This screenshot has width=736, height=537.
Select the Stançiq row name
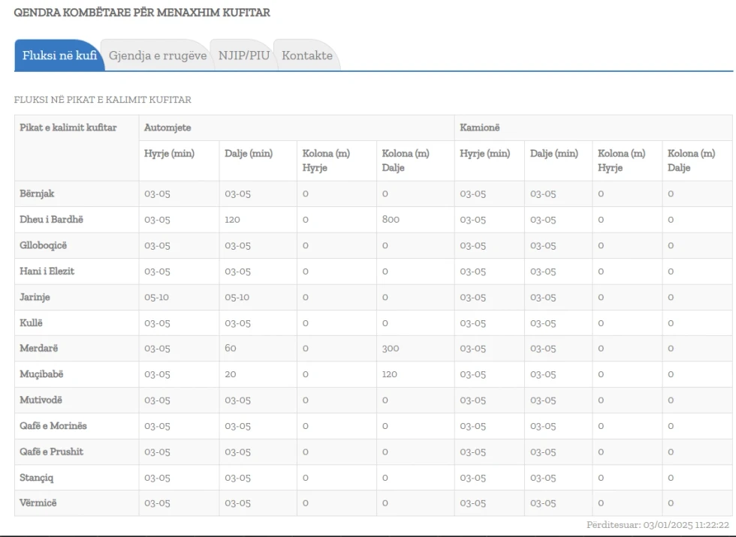point(37,478)
